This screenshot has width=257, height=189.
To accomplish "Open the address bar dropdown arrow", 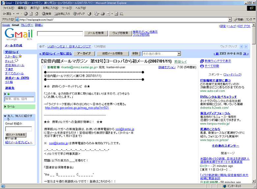I will click(x=230, y=20).
